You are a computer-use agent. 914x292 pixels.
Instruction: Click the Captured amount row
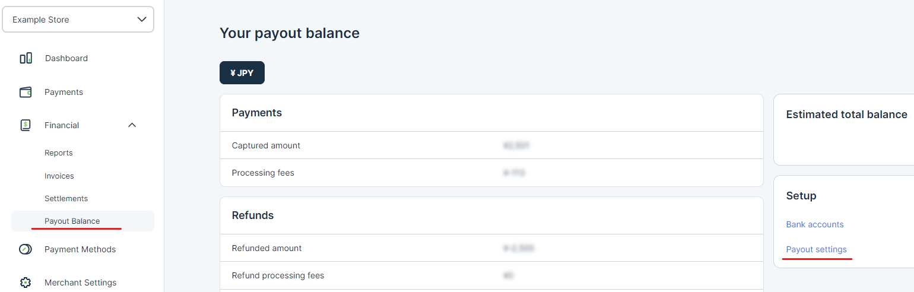point(491,145)
